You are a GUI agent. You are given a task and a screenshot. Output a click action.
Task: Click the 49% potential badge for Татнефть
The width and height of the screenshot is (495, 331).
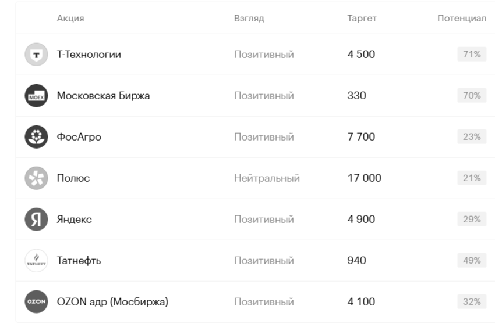coord(472,261)
